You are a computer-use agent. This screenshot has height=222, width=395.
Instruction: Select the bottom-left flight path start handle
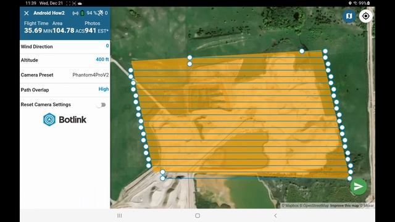point(162,178)
